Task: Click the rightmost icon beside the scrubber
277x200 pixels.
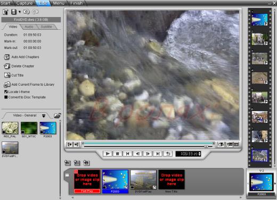Action: point(236,145)
